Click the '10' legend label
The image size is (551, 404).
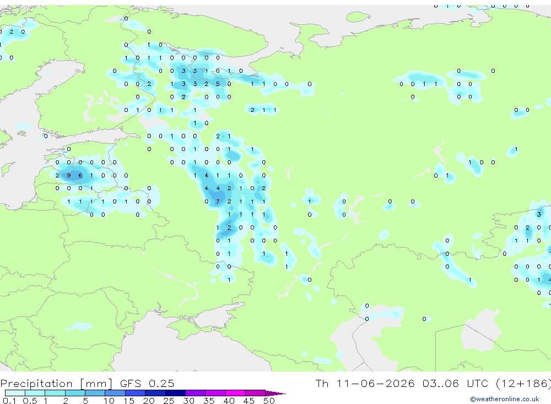(x=109, y=401)
